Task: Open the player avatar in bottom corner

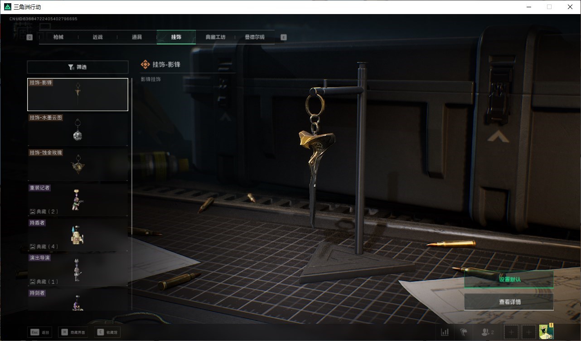Action: pos(547,332)
